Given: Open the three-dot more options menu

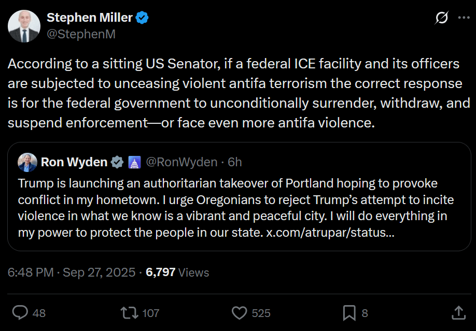Looking at the screenshot, I should coord(463,18).
